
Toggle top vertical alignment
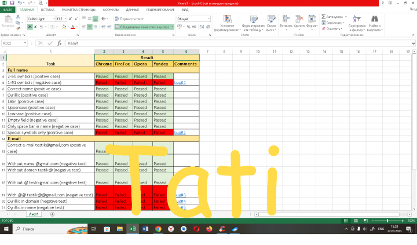click(x=84, y=19)
